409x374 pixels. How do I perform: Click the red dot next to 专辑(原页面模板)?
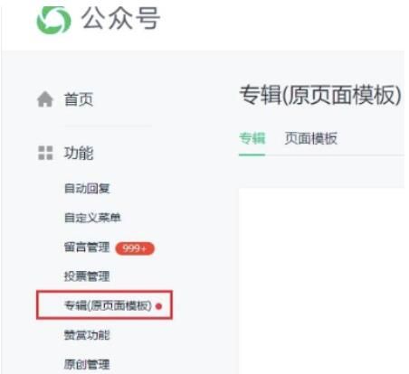(x=158, y=306)
